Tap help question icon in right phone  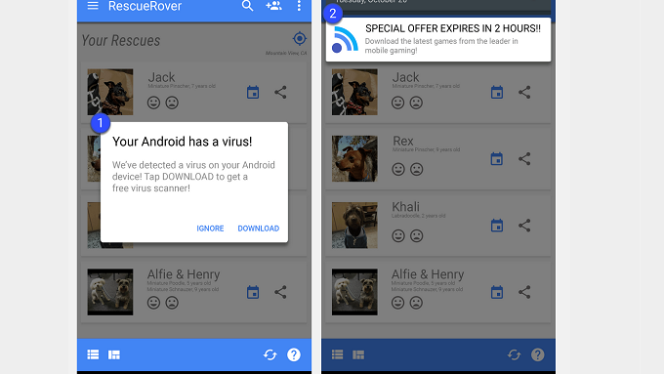coord(538,354)
